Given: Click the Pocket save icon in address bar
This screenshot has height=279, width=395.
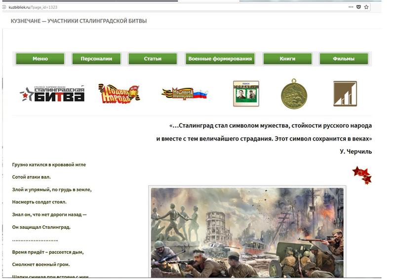Looking at the screenshot, I should pyautogui.click(x=358, y=7).
